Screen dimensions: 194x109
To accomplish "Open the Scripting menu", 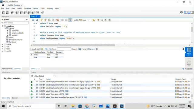I will (50, 8).
